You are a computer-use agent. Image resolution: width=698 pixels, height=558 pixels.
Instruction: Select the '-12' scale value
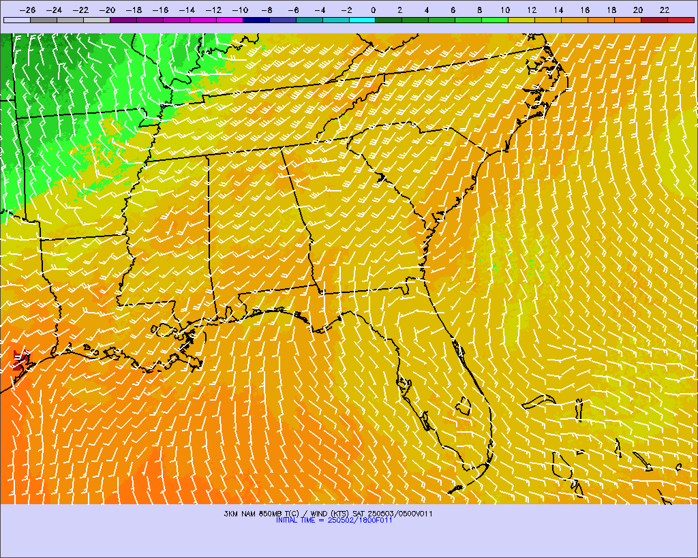[x=213, y=10]
